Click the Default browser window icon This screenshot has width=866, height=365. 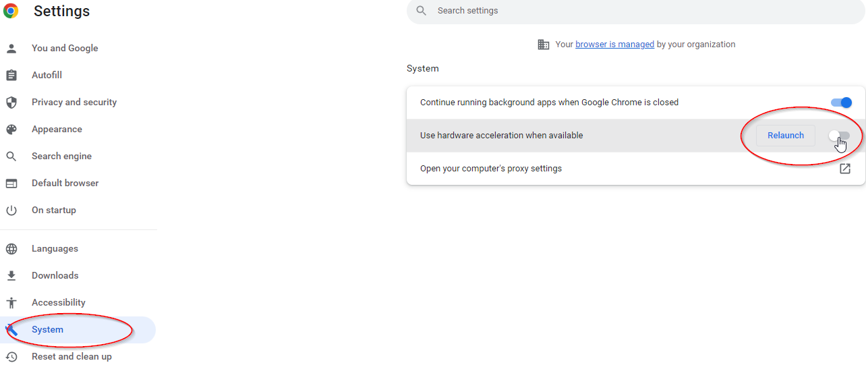[11, 184]
